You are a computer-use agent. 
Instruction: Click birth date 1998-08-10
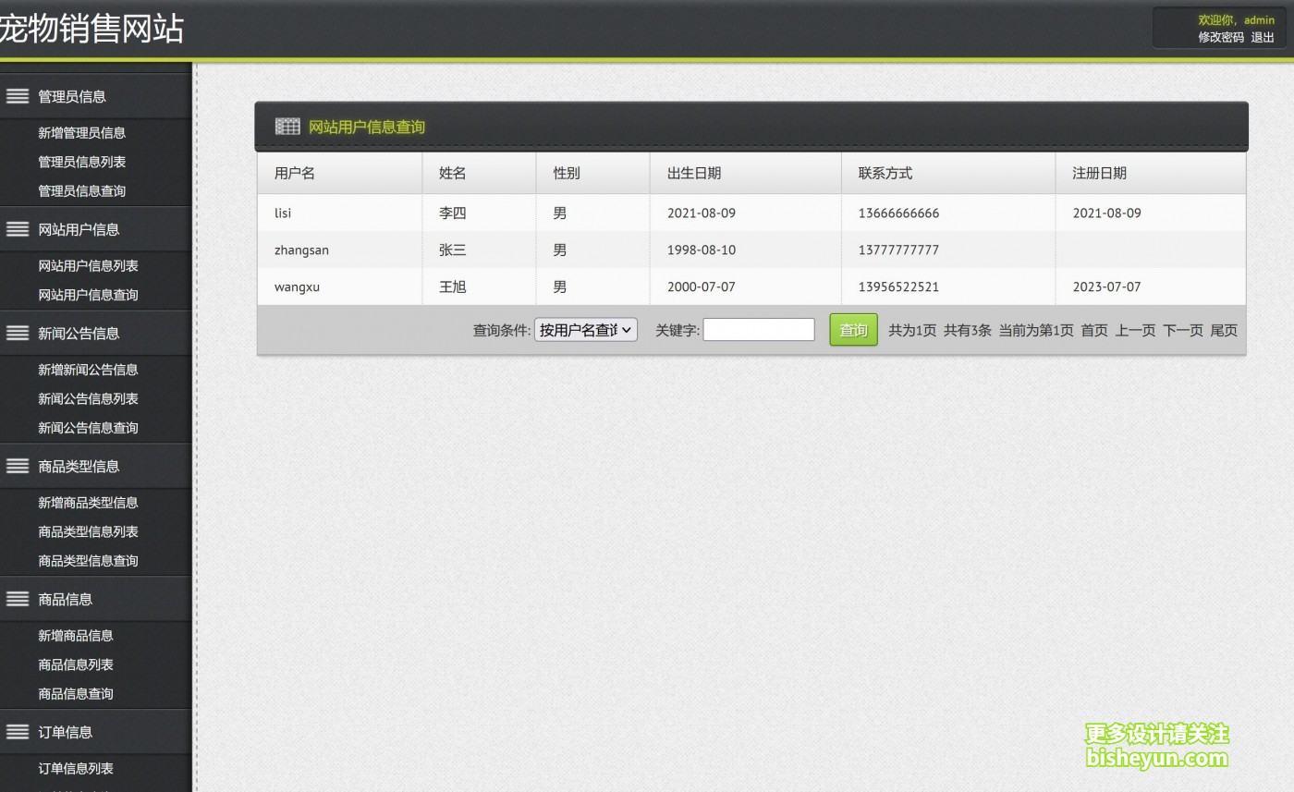coord(702,250)
